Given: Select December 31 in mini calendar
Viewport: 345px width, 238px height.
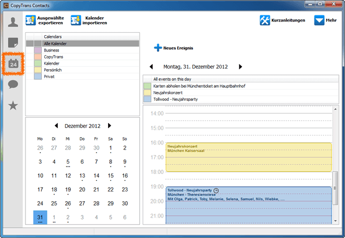Looking at the screenshot, I should point(40,217).
